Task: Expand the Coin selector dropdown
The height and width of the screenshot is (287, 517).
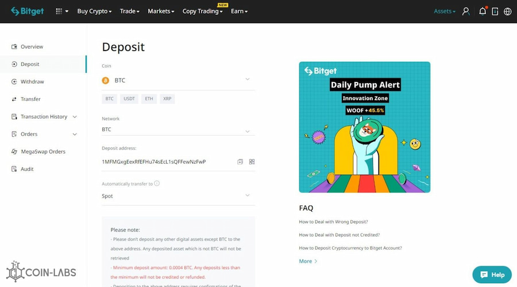Action: [x=179, y=81]
